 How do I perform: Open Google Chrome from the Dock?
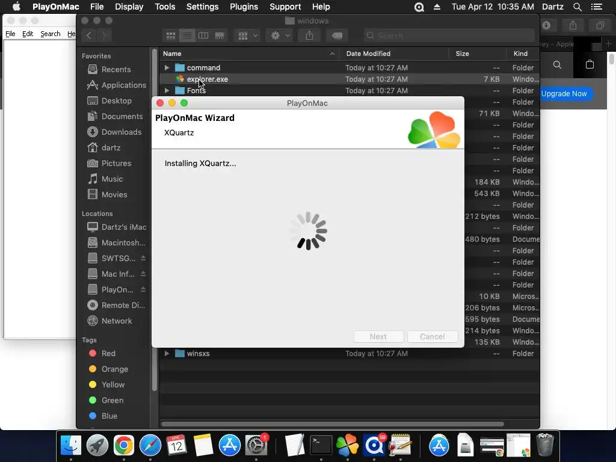coord(124,446)
